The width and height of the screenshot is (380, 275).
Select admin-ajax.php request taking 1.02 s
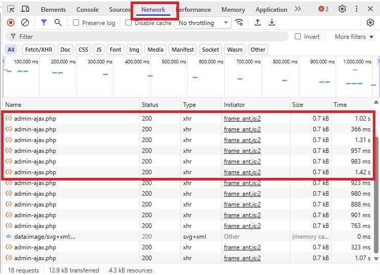[x=188, y=119]
